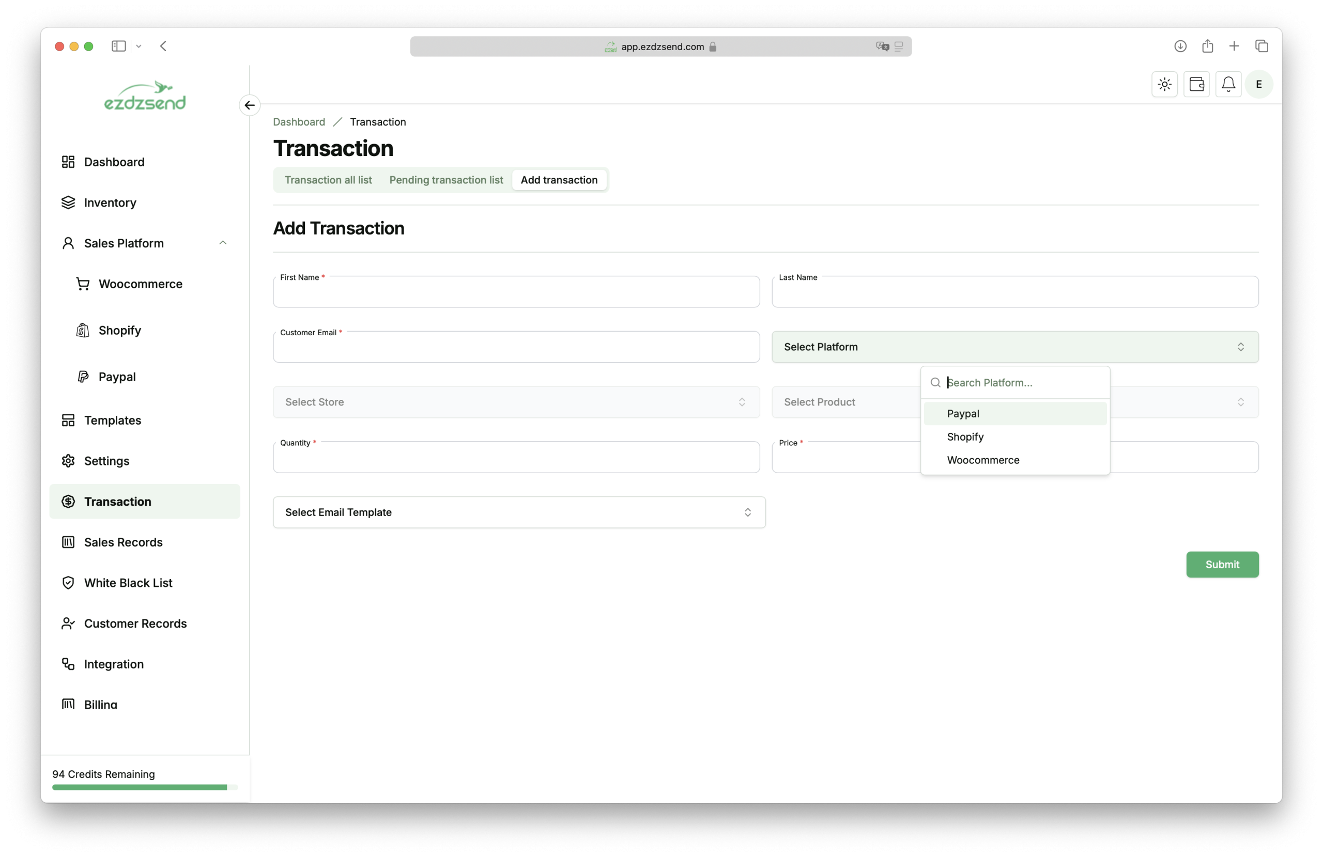Click the Woocommerce cart icon
The height and width of the screenshot is (857, 1323).
pyautogui.click(x=82, y=284)
